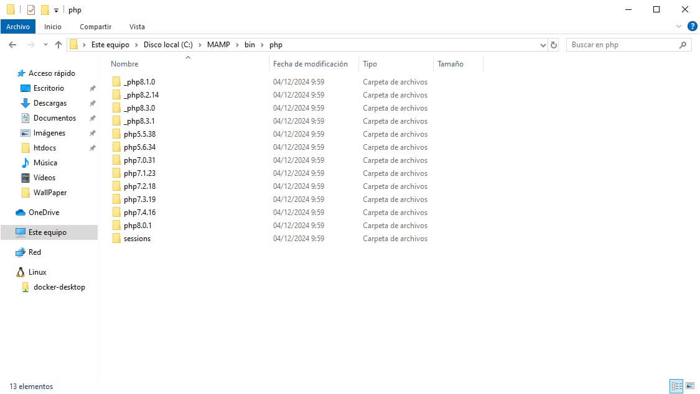Viewport: 700px width, 394px height.
Task: Refresh the php folder view
Action: [x=554, y=45]
